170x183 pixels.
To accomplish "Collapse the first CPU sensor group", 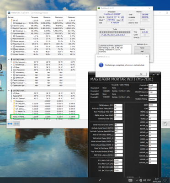I will 9,59.
